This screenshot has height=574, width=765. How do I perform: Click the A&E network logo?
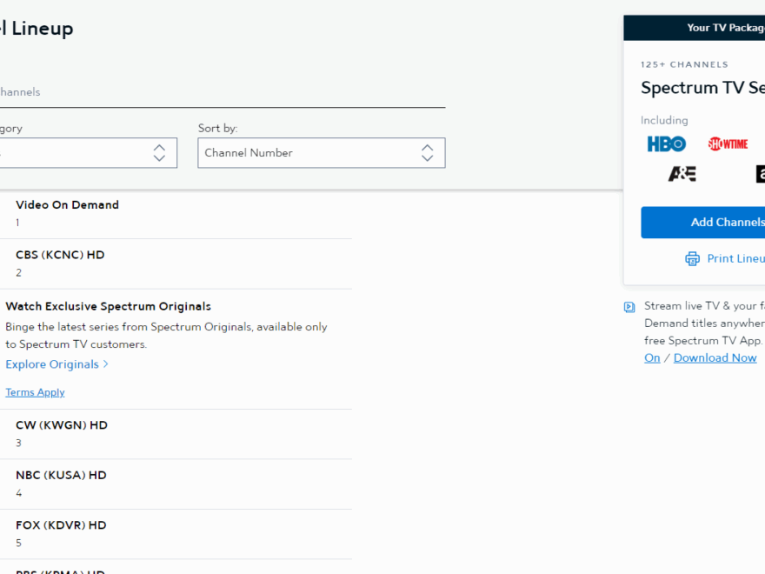tap(682, 174)
